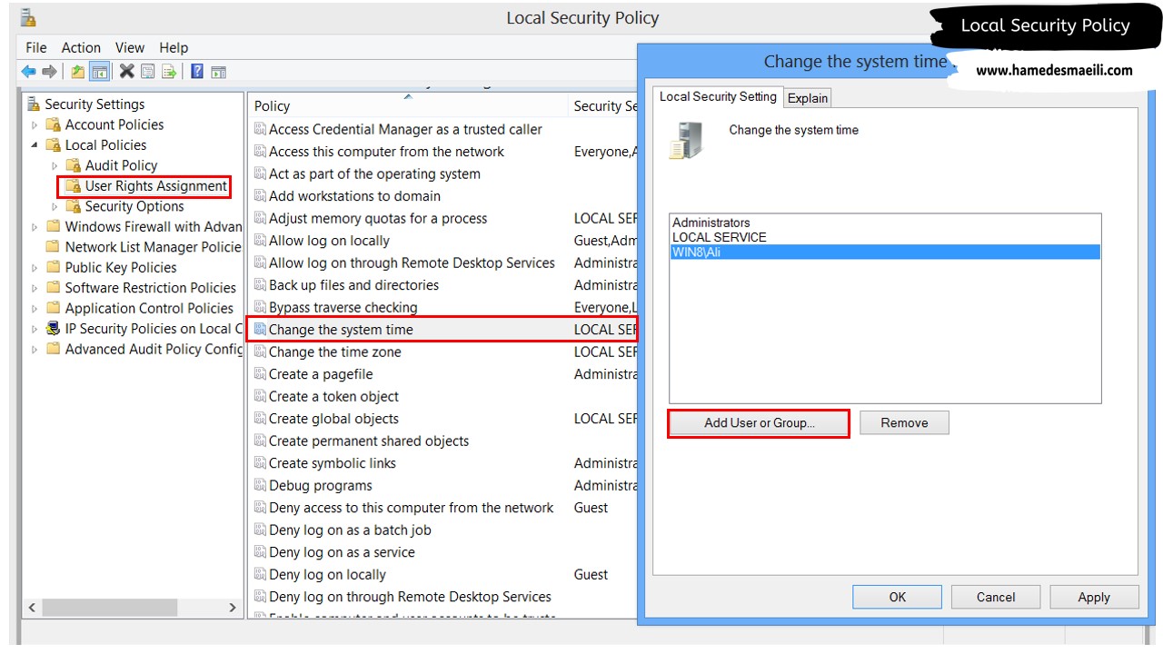Select the Access Credential Manager as a trusted caller policy
The width and height of the screenshot is (1163, 654).
(405, 130)
